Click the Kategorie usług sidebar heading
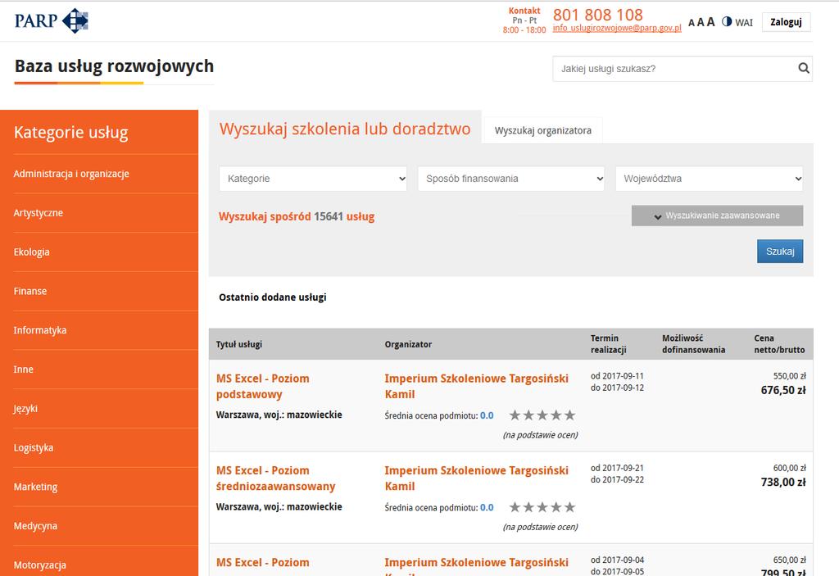The height and width of the screenshot is (576, 839). pos(71,132)
